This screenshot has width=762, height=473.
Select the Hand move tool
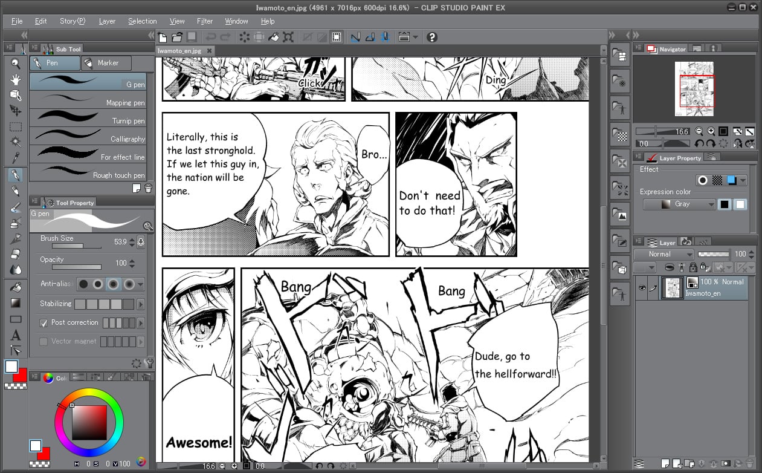pos(16,79)
